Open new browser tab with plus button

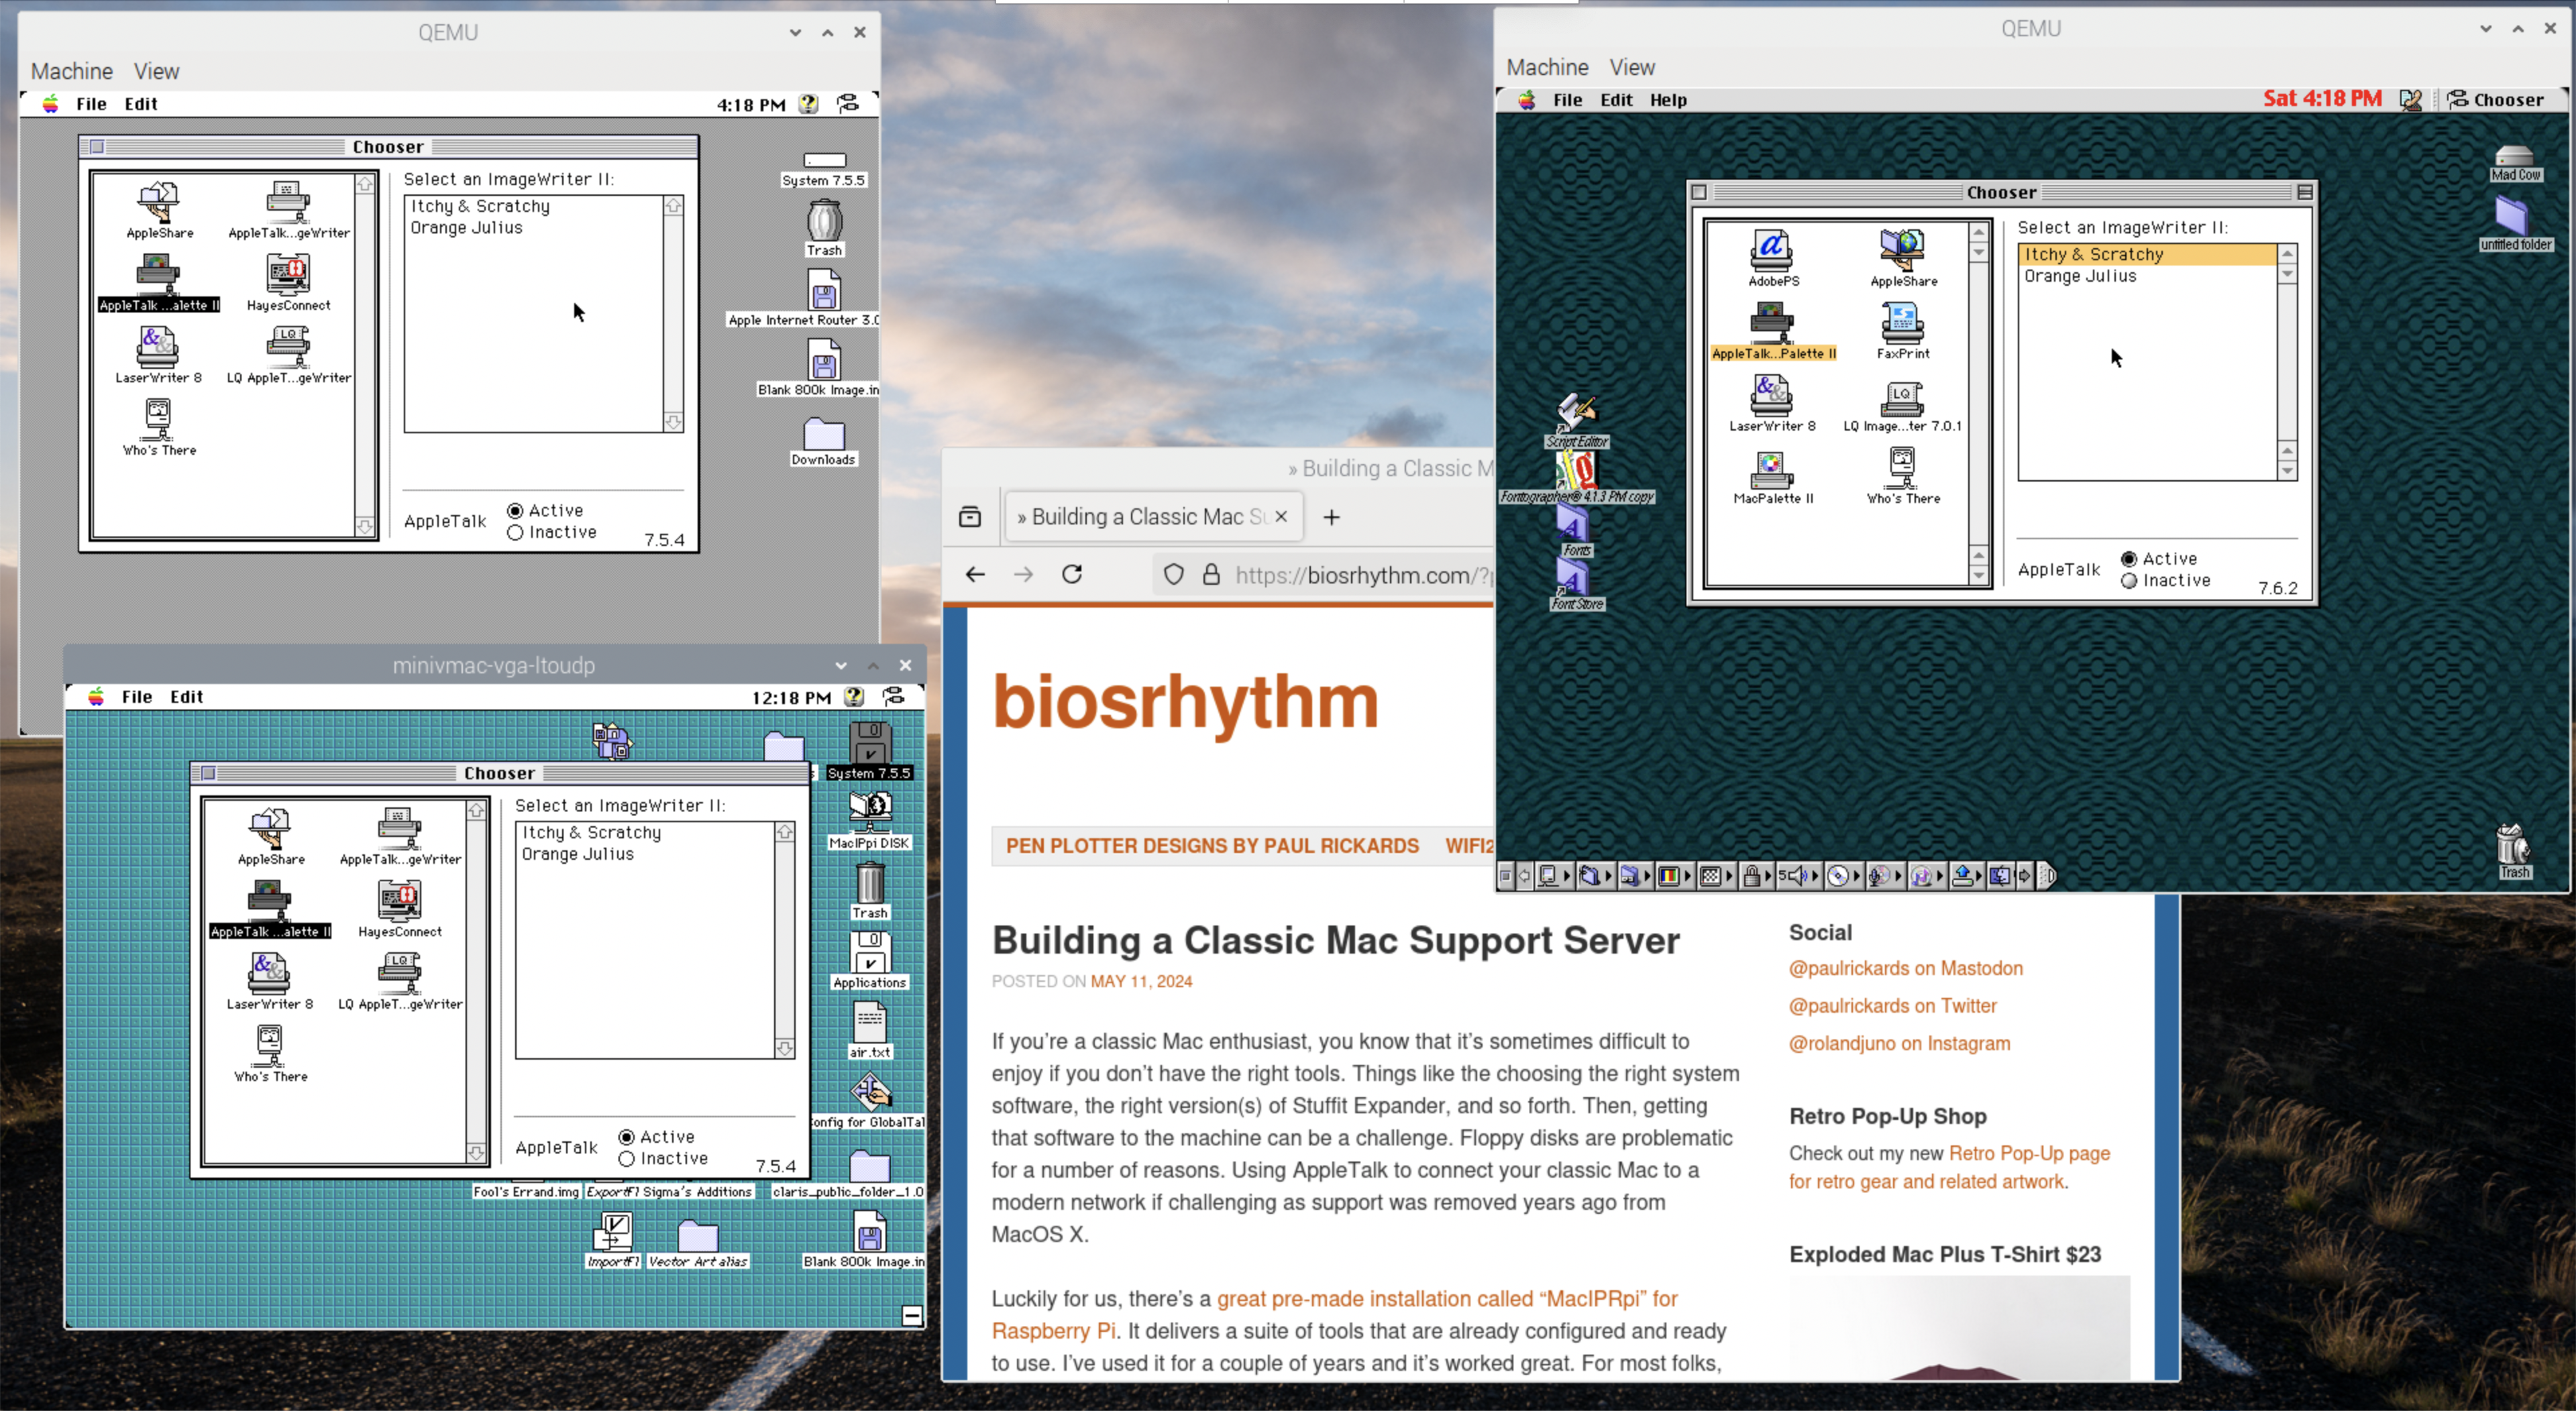tap(1331, 517)
